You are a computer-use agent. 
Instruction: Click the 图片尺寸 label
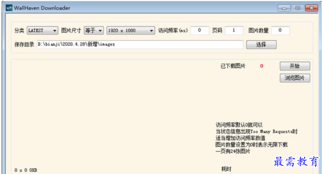[71, 30]
